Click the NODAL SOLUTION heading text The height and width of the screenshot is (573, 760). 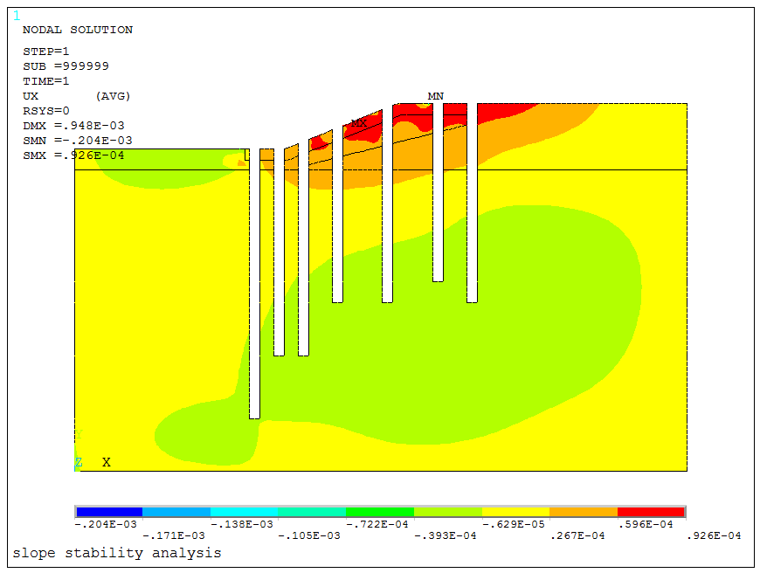point(78,30)
